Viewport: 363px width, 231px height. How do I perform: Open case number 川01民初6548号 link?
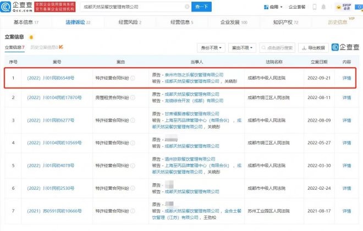coord(51,78)
